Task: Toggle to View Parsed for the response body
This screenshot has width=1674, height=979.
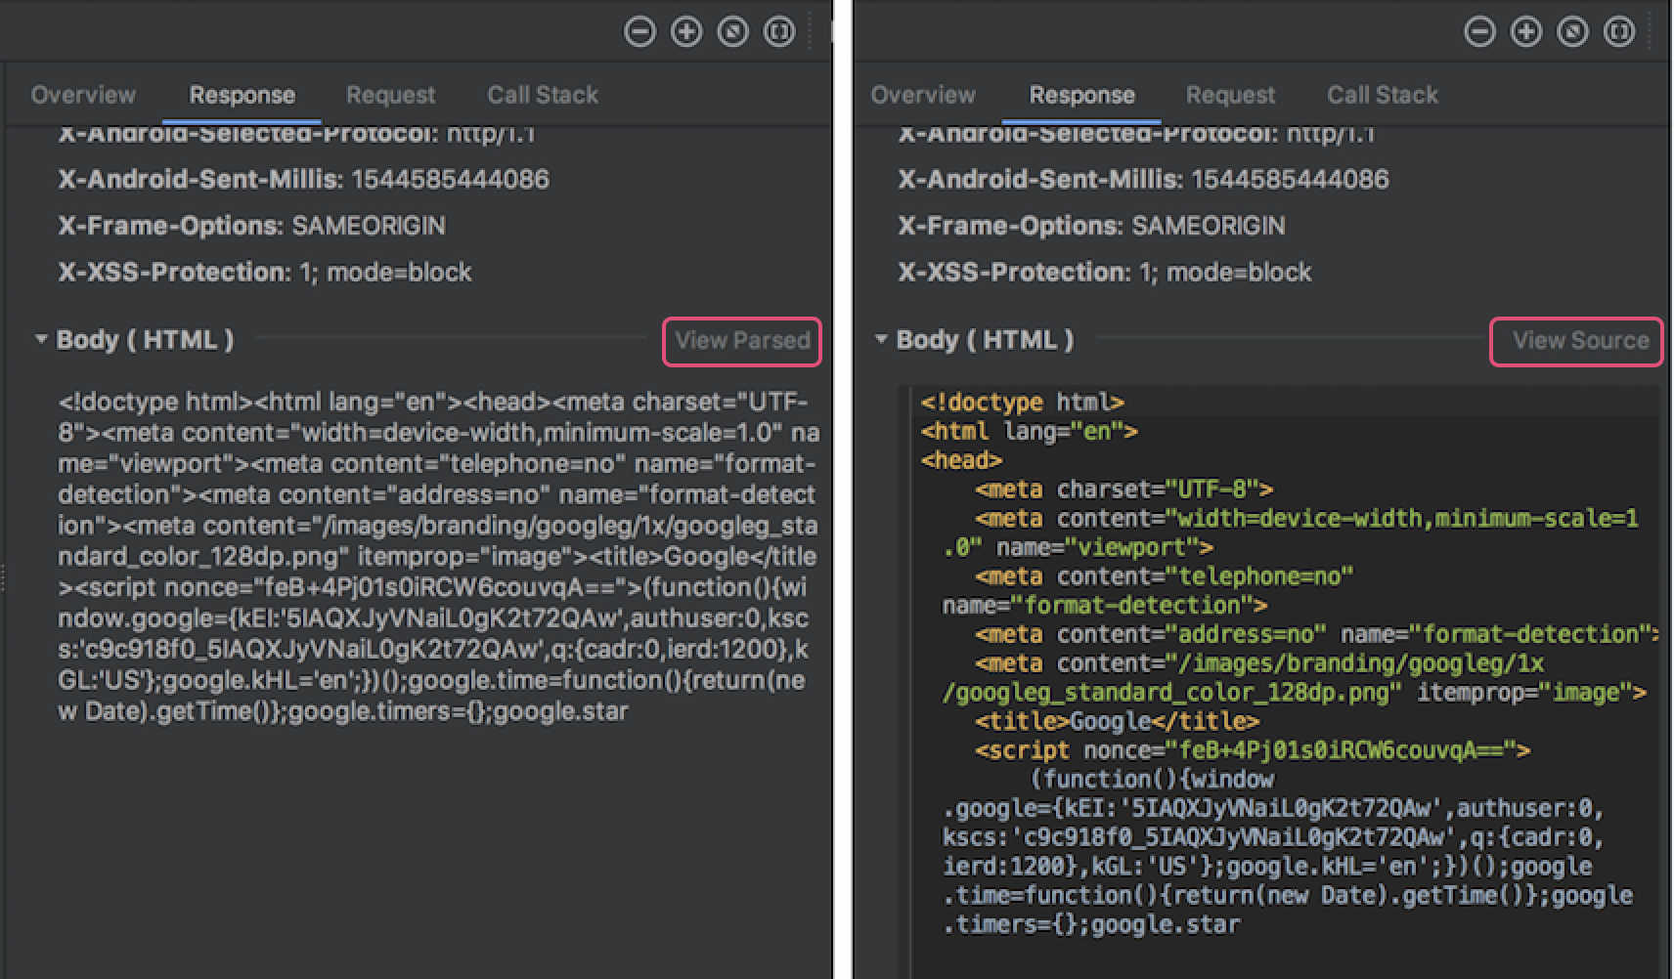Action: (x=740, y=341)
